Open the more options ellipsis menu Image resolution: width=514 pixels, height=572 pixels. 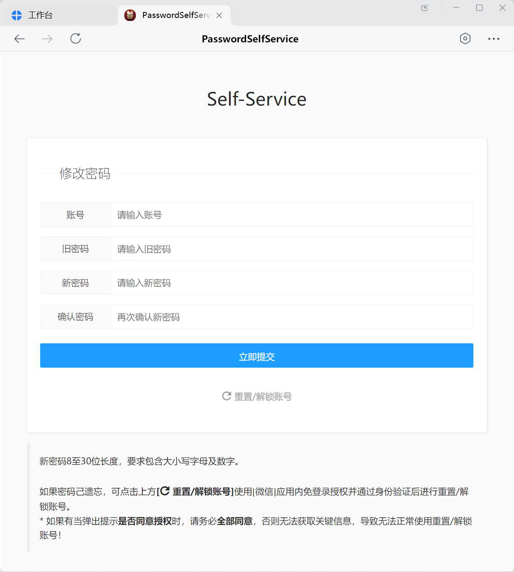click(493, 38)
